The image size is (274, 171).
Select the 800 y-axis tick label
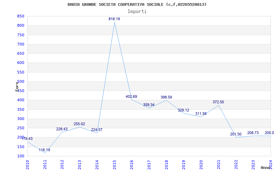pos(21,25)
